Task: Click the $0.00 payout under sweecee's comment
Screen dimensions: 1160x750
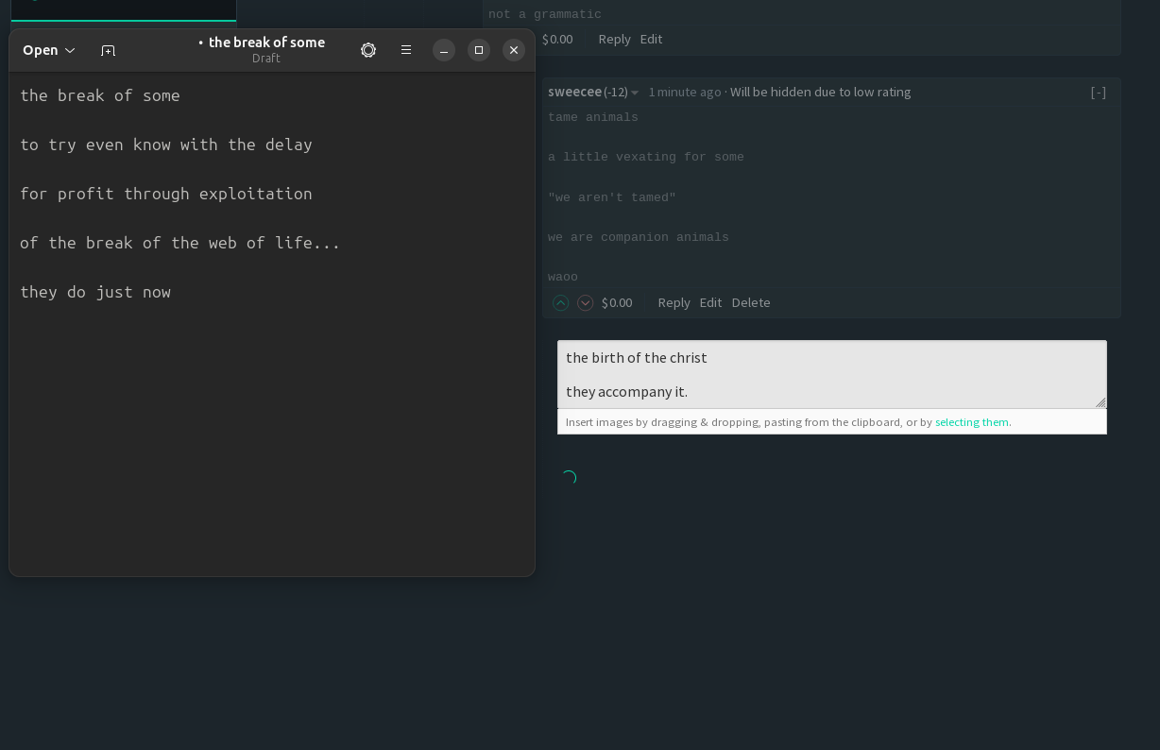Action: [617, 302]
